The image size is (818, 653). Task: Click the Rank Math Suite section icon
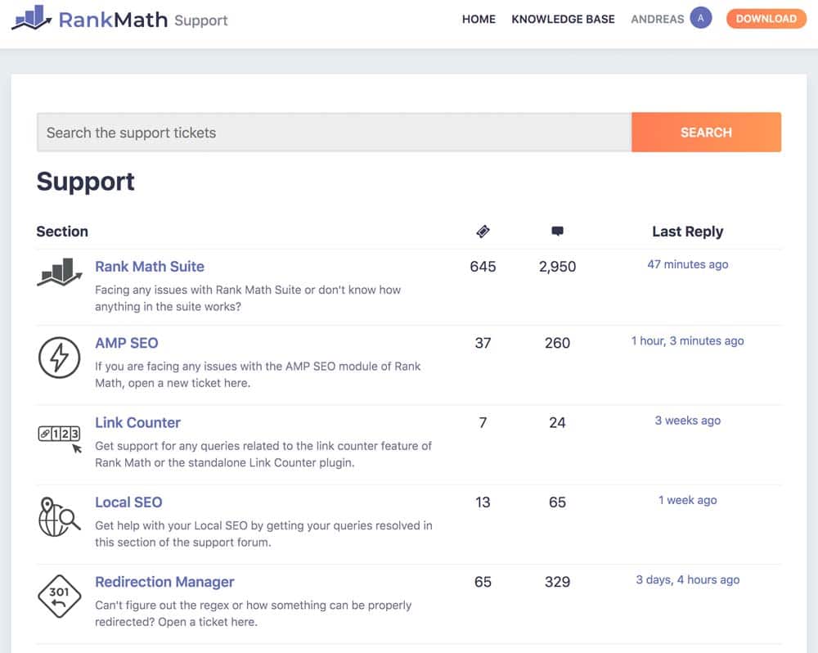point(60,272)
